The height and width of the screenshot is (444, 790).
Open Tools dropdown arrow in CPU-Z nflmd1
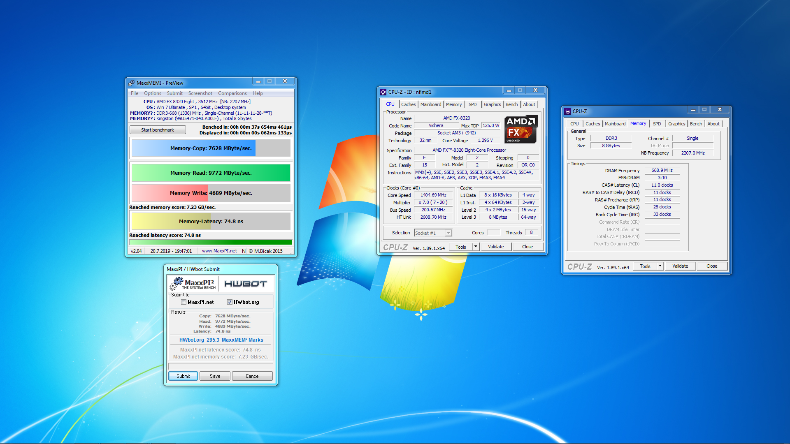pyautogui.click(x=476, y=247)
